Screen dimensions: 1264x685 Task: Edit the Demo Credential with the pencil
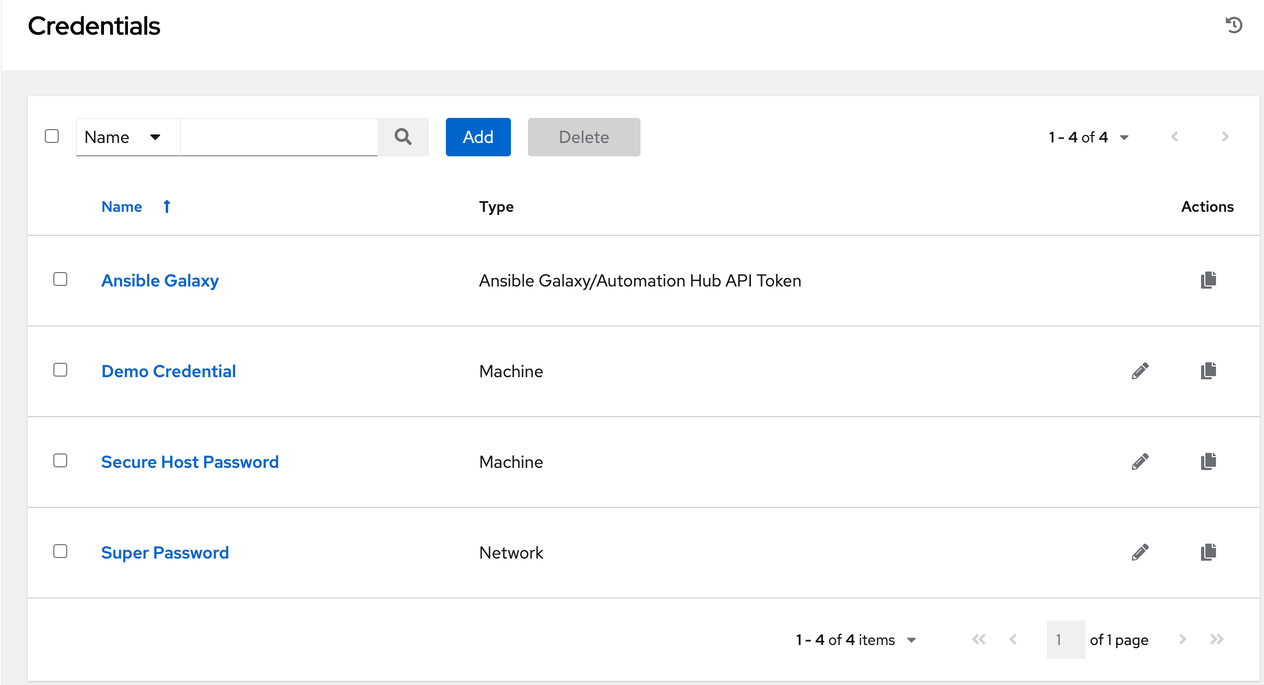pos(1140,371)
